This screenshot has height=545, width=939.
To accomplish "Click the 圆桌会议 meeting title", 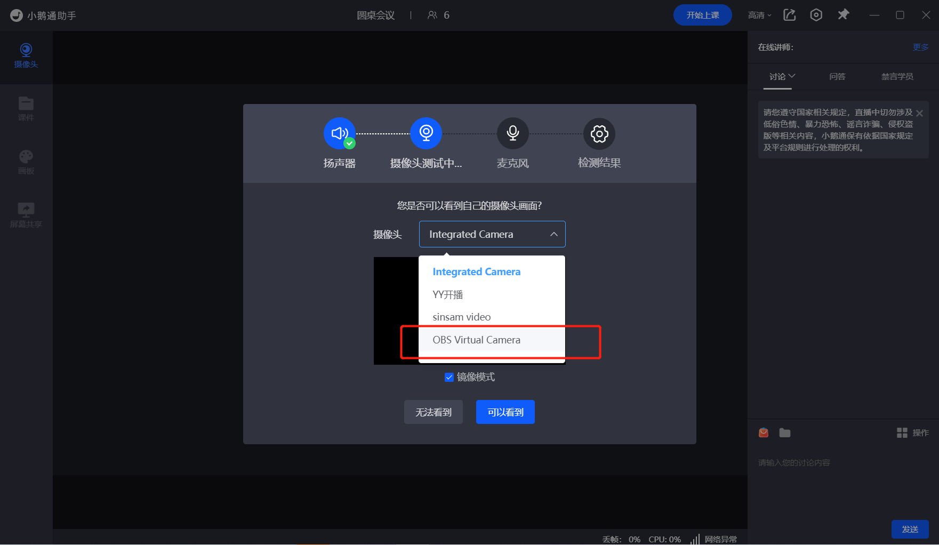I will tap(376, 15).
